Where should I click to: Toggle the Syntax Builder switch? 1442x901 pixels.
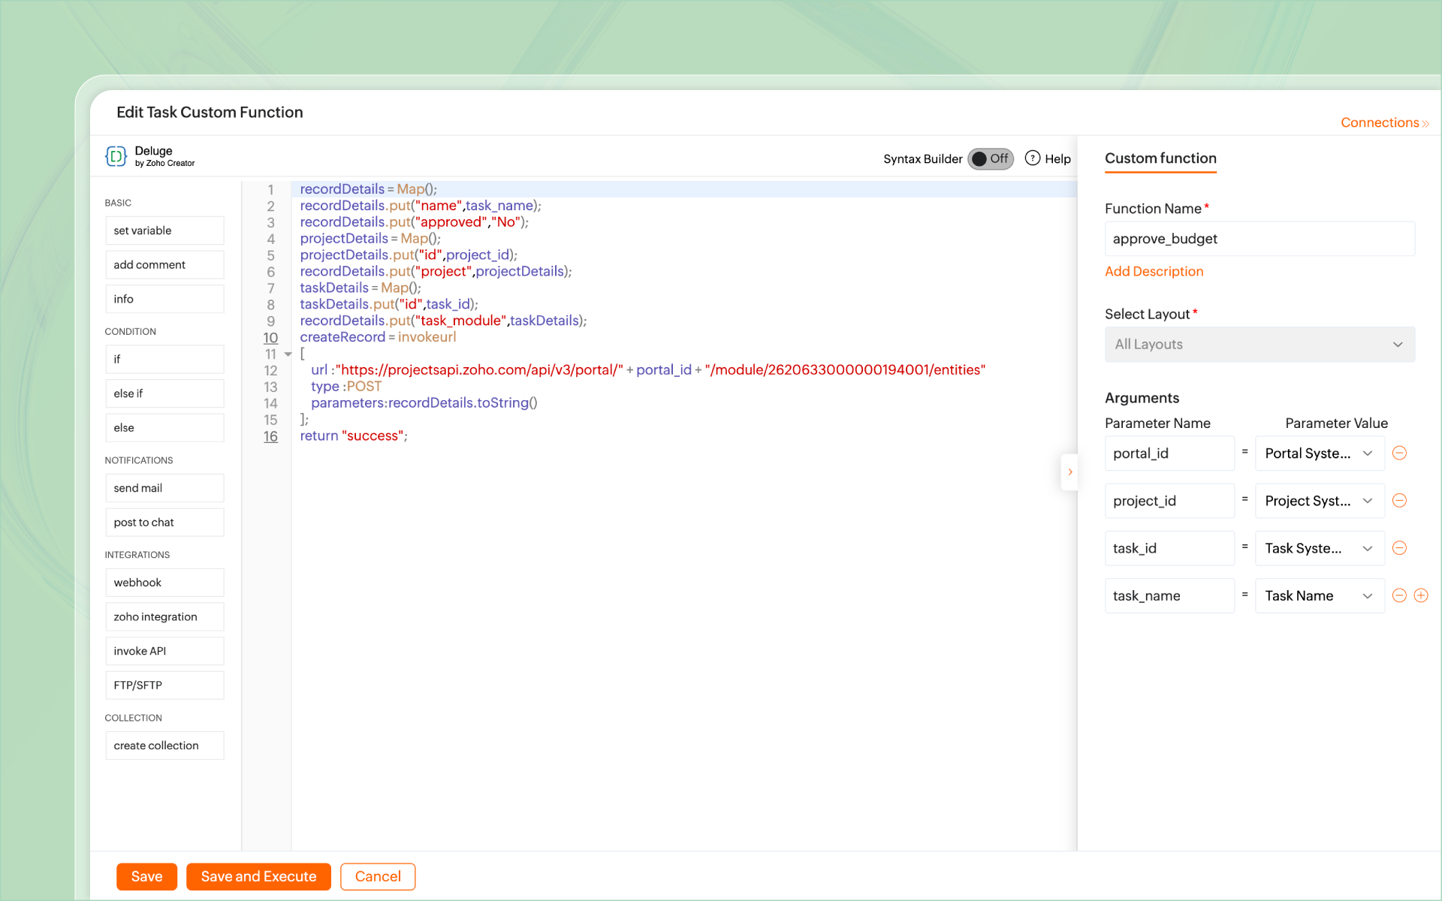pos(990,158)
